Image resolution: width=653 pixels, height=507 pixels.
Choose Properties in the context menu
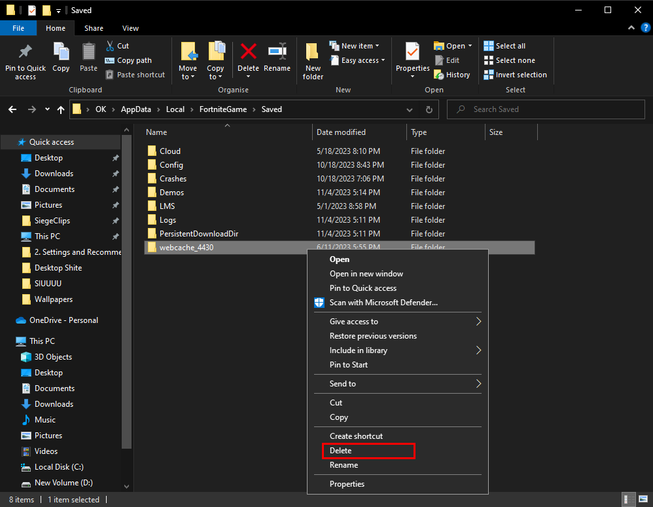click(398, 484)
